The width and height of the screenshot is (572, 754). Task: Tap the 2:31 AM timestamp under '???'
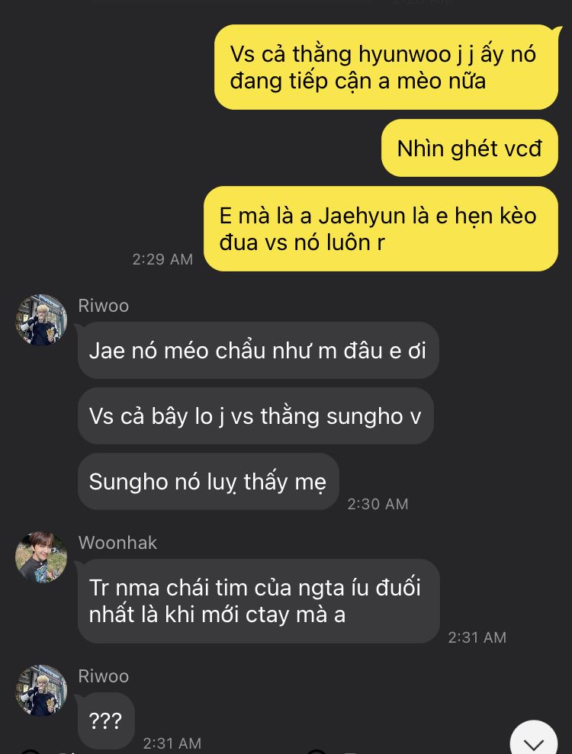pyautogui.click(x=172, y=743)
